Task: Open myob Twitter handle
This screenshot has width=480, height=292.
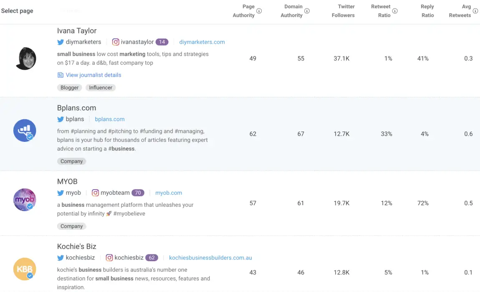Action: click(73, 193)
